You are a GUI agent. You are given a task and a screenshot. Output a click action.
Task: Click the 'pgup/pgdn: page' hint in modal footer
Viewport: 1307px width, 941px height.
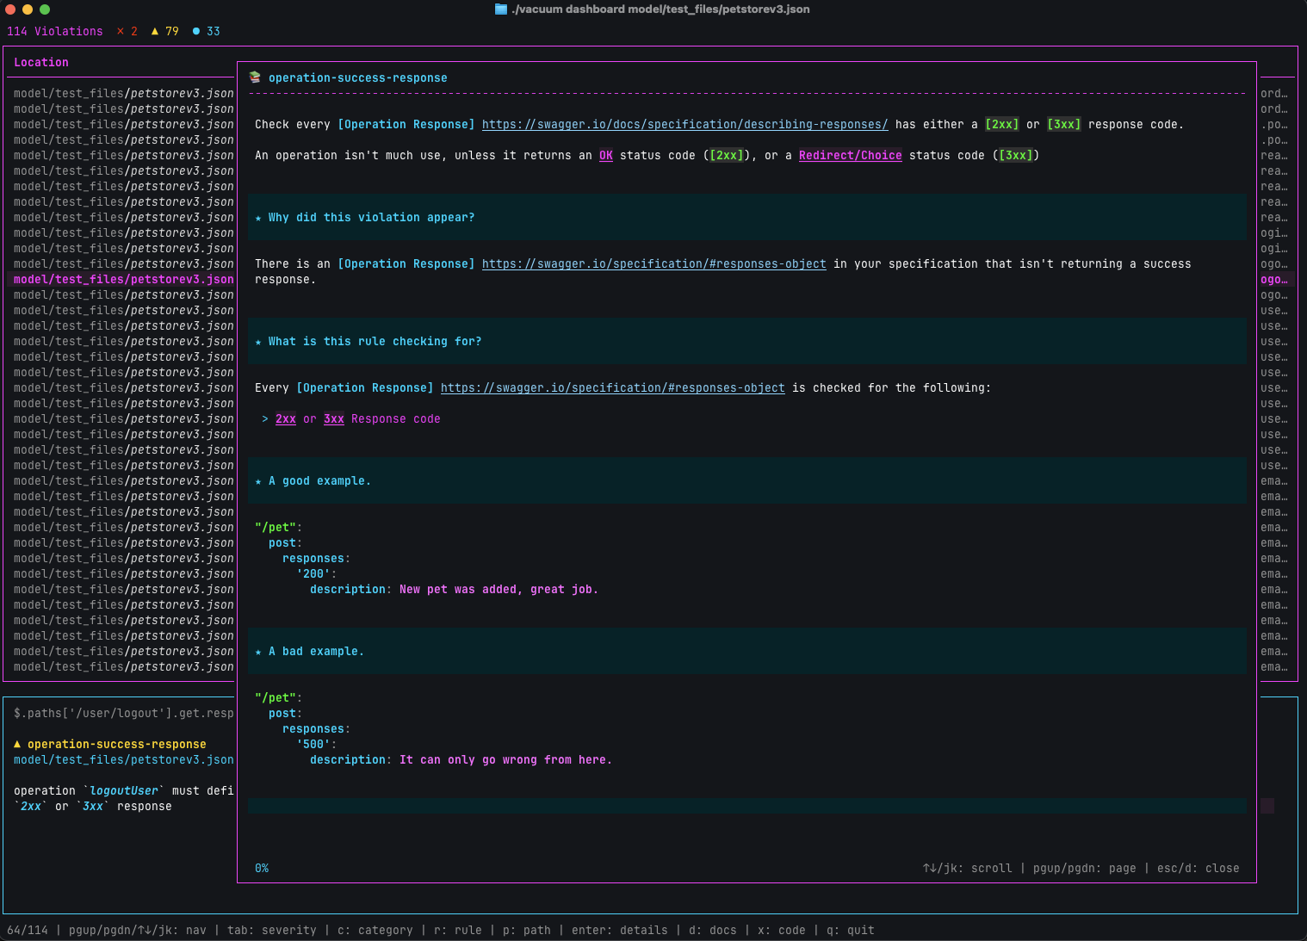click(1085, 868)
